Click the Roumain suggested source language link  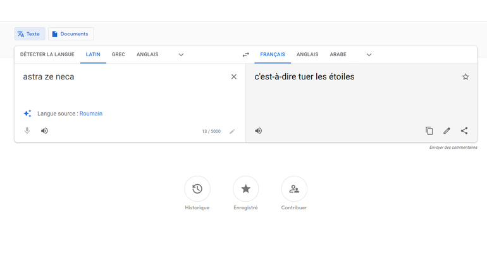click(91, 114)
